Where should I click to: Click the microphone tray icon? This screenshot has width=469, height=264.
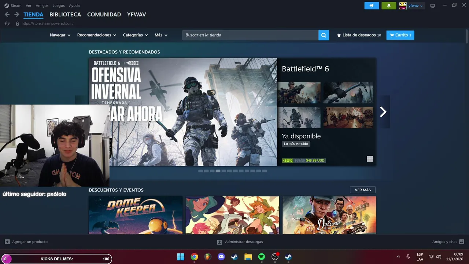coord(408,257)
